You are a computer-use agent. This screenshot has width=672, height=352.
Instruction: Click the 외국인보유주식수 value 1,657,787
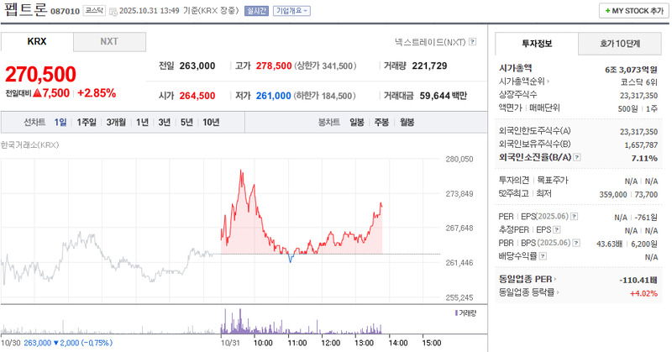(x=641, y=145)
